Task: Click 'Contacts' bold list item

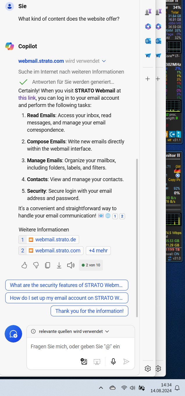Action: 38,179
